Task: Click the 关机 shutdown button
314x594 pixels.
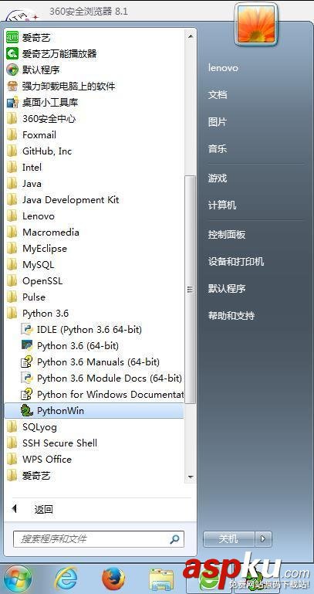Action: (x=229, y=538)
